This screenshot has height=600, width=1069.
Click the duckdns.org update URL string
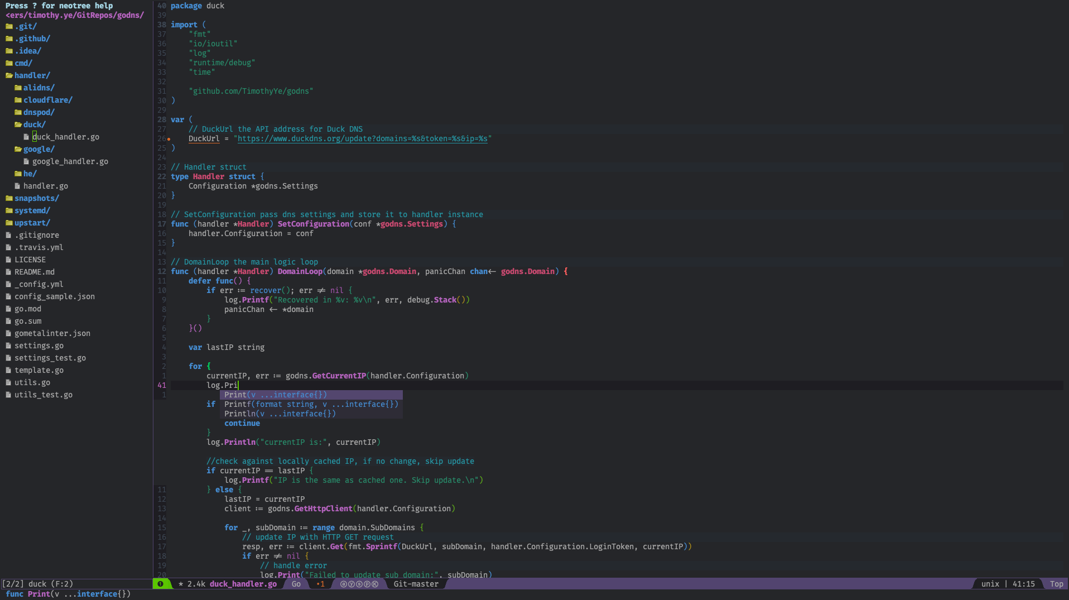click(x=363, y=138)
